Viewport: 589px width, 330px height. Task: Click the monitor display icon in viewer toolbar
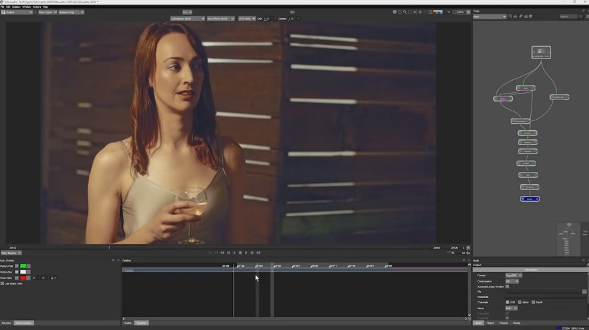pyautogui.click(x=395, y=12)
